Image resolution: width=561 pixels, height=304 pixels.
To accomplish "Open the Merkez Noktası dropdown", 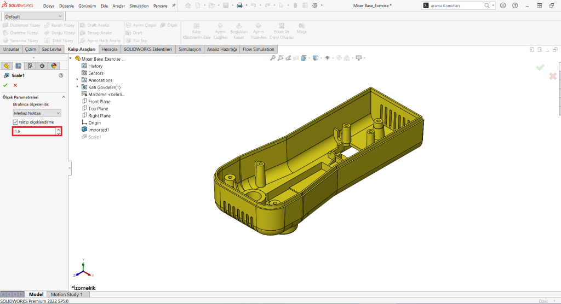I will click(37, 113).
